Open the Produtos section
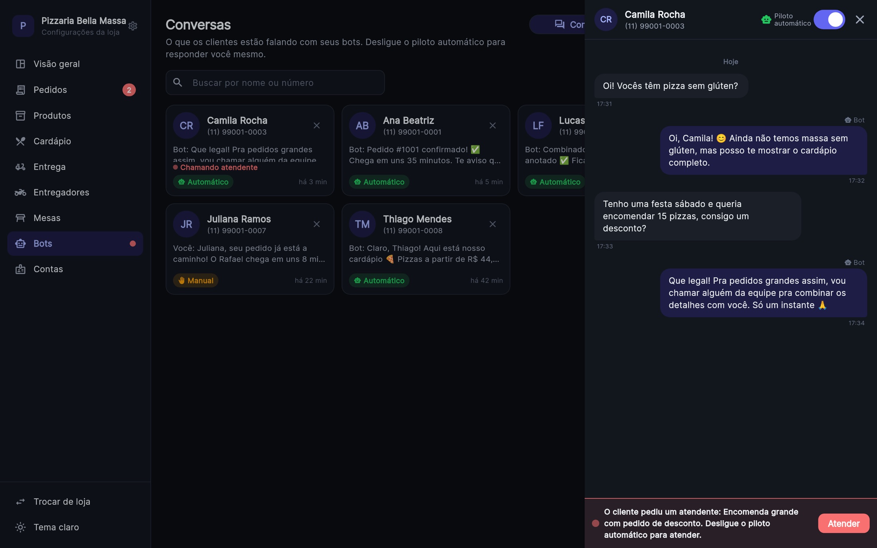Viewport: 877px width, 548px height. [75, 115]
